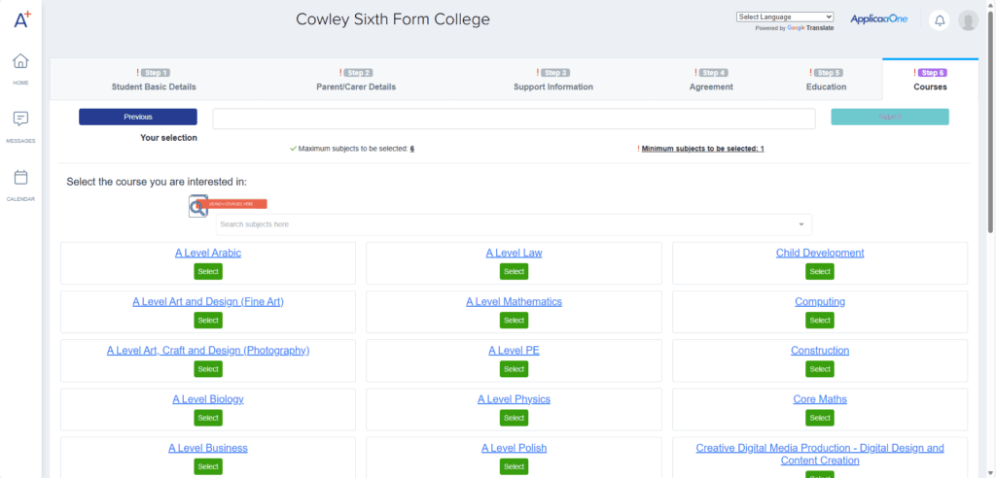This screenshot has width=996, height=478.
Task: Click the course search magnifier icon
Action: pyautogui.click(x=198, y=206)
